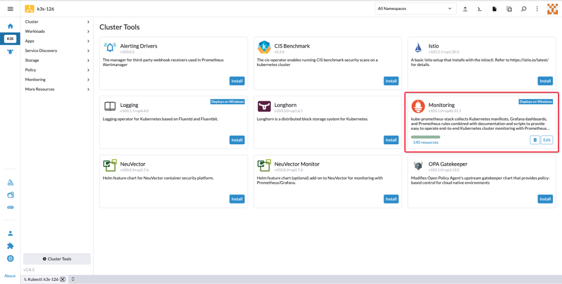Click the Istio sailboat logo
Screen dimensions: 562x284
tap(418, 48)
